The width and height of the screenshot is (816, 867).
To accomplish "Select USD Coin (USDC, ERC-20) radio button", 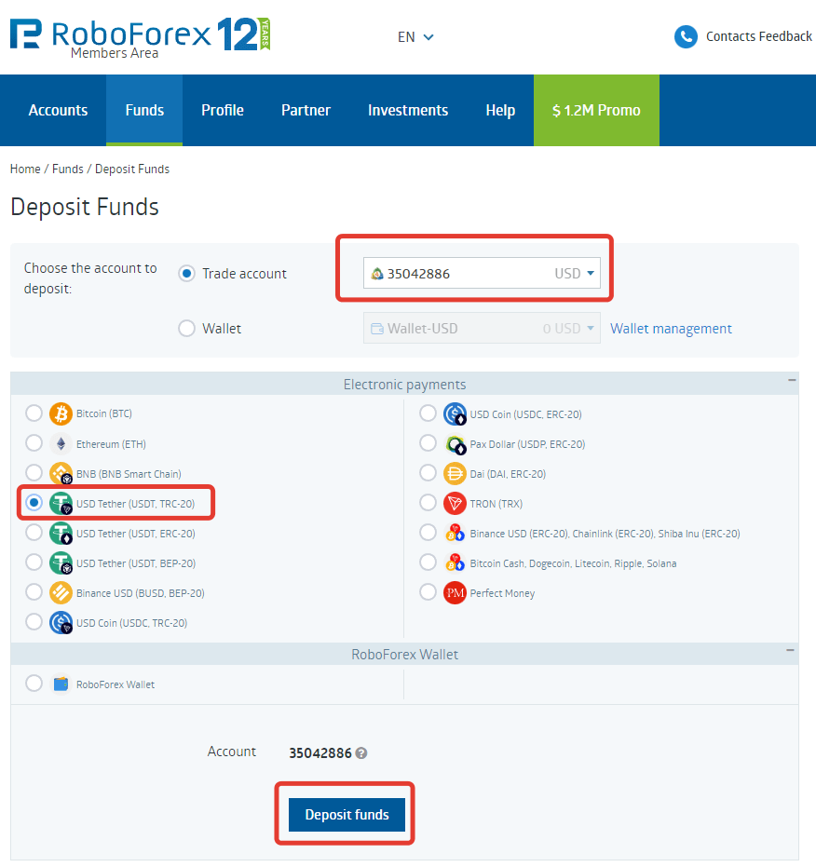I will click(428, 413).
